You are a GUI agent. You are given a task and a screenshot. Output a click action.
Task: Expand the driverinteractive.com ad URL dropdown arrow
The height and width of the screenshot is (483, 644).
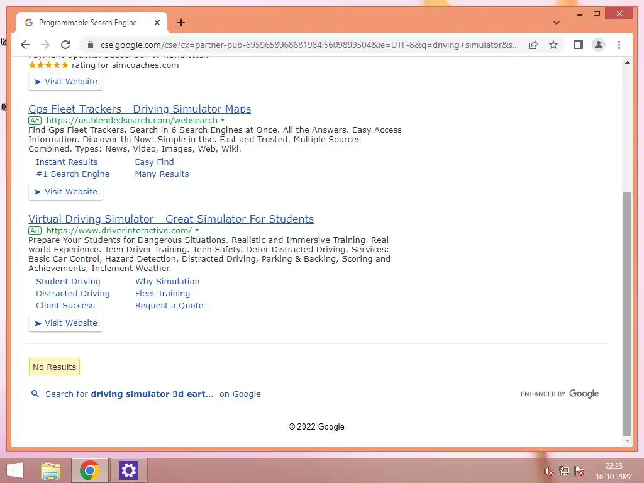197,230
